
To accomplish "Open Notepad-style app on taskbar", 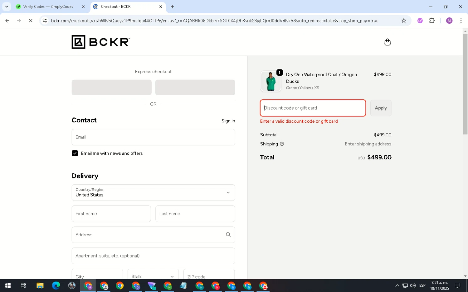I will pos(183,285).
